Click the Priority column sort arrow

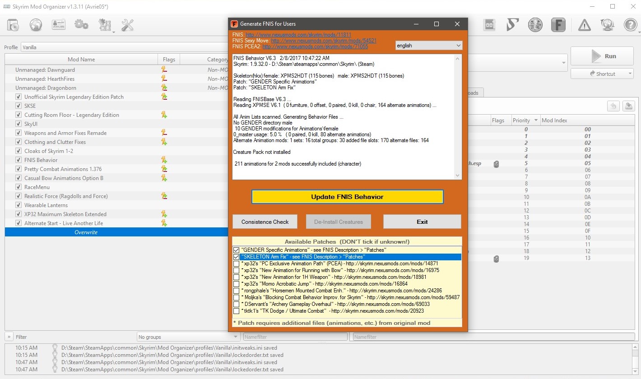[x=536, y=120]
